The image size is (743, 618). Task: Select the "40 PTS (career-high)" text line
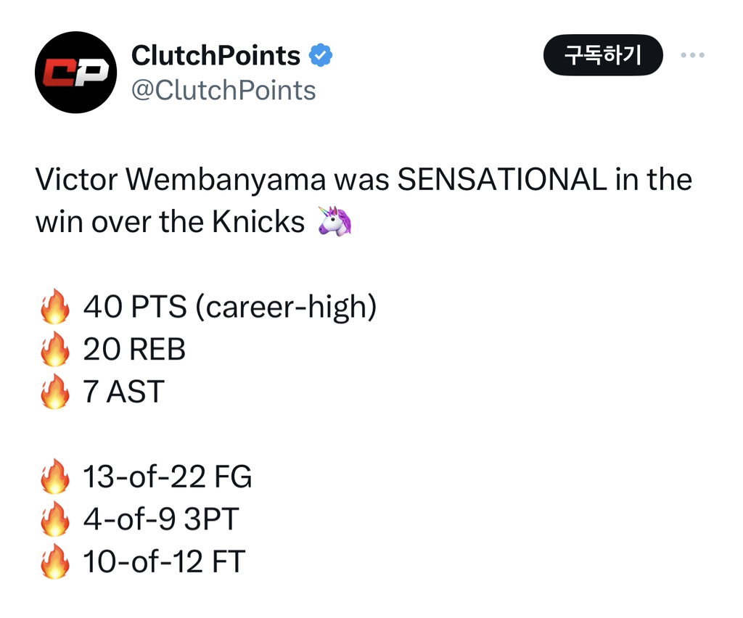230,307
